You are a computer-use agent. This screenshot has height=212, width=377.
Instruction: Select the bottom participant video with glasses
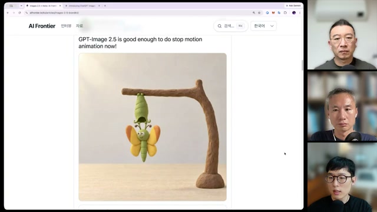[x=342, y=177]
